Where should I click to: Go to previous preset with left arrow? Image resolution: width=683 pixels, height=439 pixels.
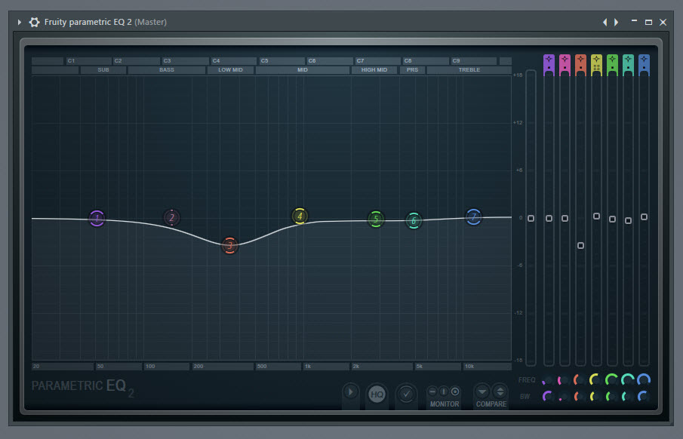pyautogui.click(x=605, y=22)
